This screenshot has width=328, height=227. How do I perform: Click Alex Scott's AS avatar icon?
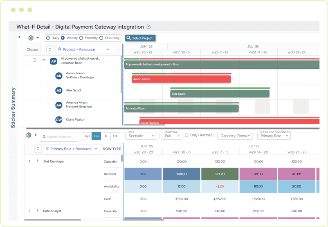point(59,90)
